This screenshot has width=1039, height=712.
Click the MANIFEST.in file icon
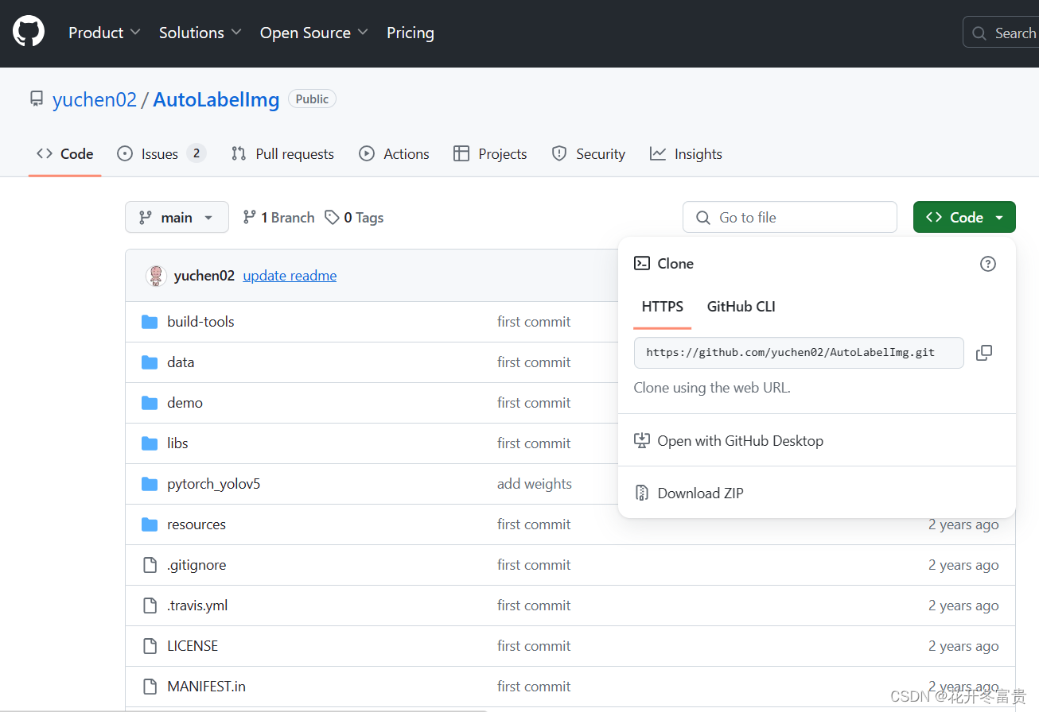[150, 687]
